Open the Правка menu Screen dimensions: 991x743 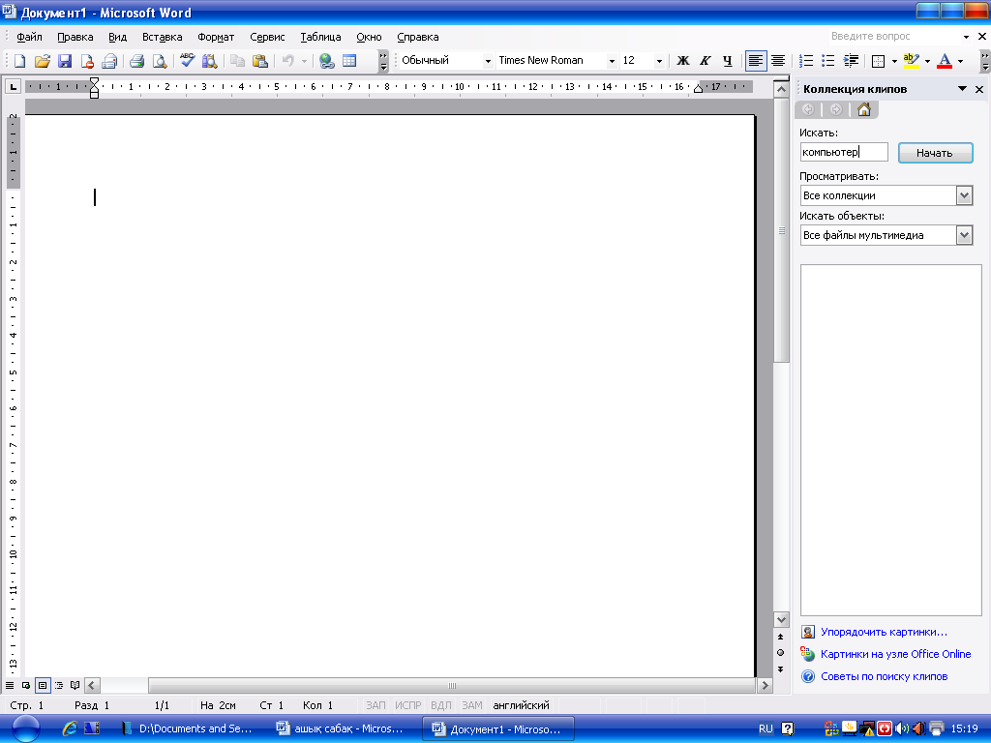(x=75, y=37)
